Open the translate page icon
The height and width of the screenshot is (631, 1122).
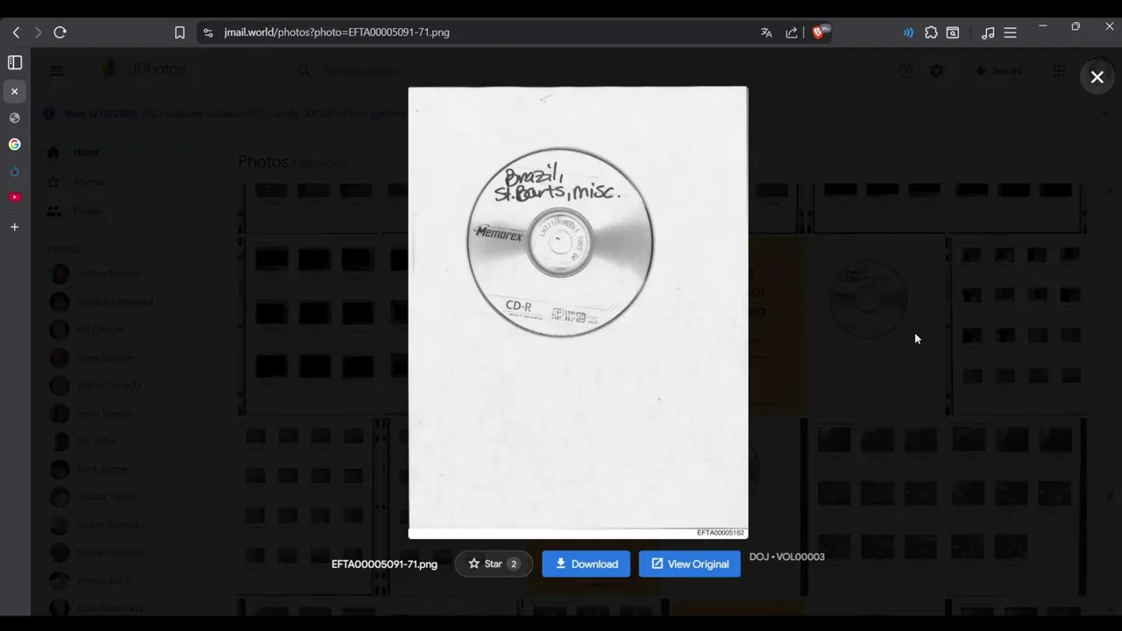(x=766, y=32)
